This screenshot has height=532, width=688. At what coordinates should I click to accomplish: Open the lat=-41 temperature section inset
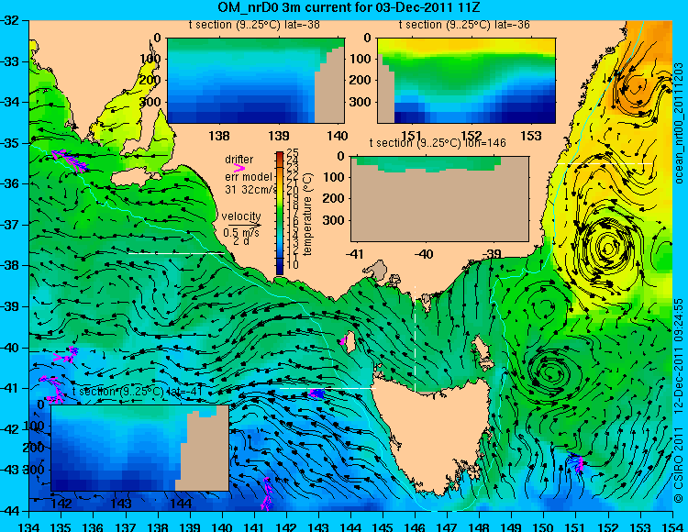pos(140,448)
